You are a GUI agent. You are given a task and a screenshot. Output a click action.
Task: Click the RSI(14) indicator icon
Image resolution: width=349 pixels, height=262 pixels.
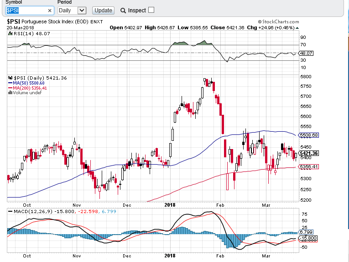click(x=10, y=34)
